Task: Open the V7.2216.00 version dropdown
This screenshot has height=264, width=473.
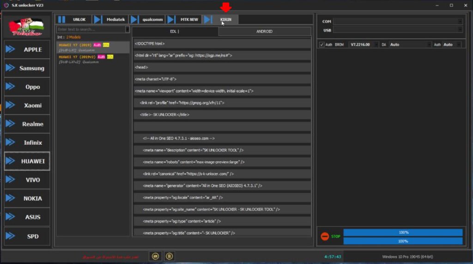Action: 376,45
